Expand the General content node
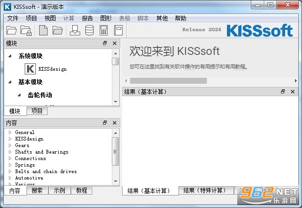Image resolution: width=302 pixels, height=208 pixels. 10,132
